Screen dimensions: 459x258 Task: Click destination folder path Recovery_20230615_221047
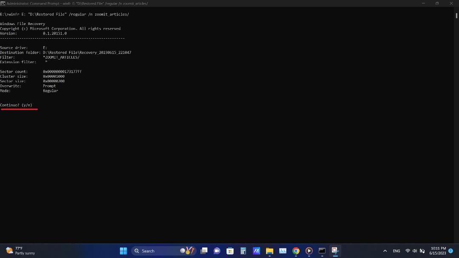click(87, 52)
